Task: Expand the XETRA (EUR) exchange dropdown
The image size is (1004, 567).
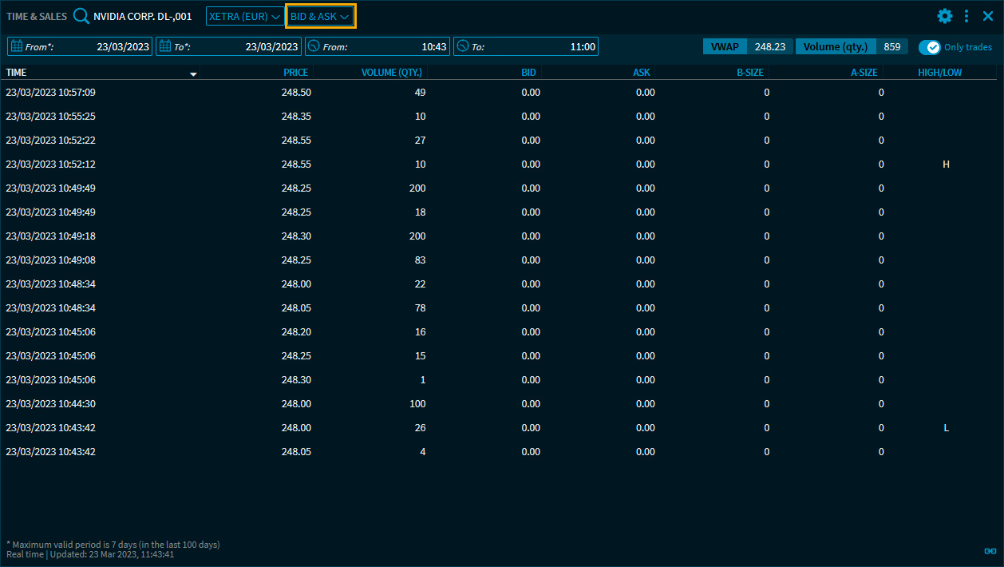Action: coord(245,16)
